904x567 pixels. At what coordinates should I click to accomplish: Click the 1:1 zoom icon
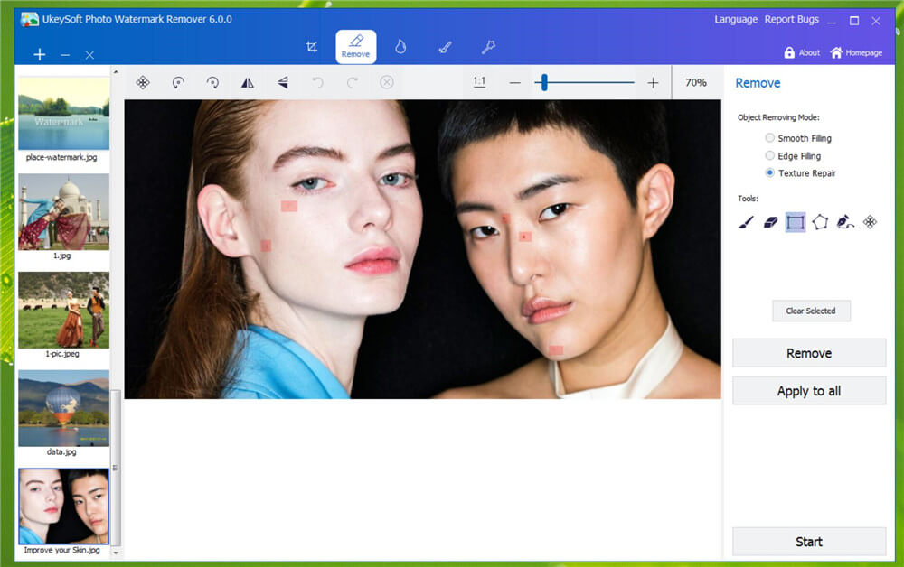tap(479, 82)
